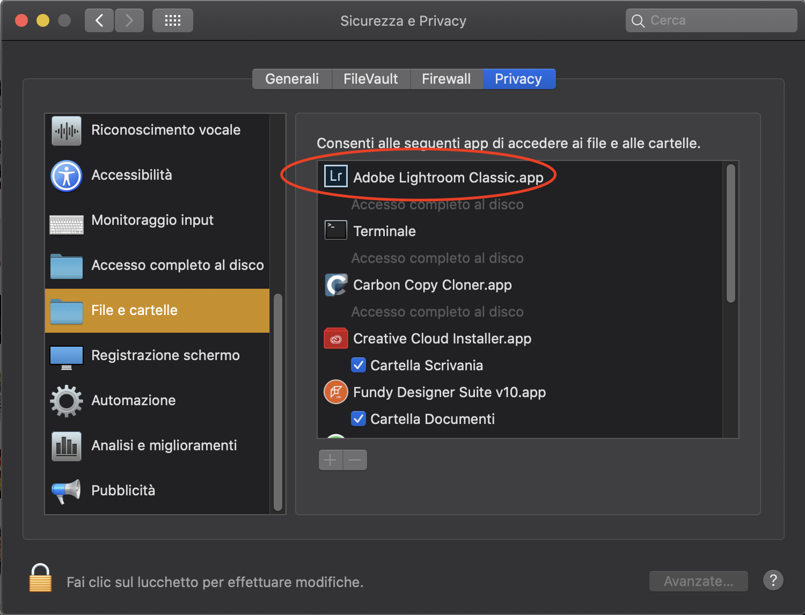Click the app list vertical scrollbar
Viewport: 805px width, 615px height.
(730, 234)
